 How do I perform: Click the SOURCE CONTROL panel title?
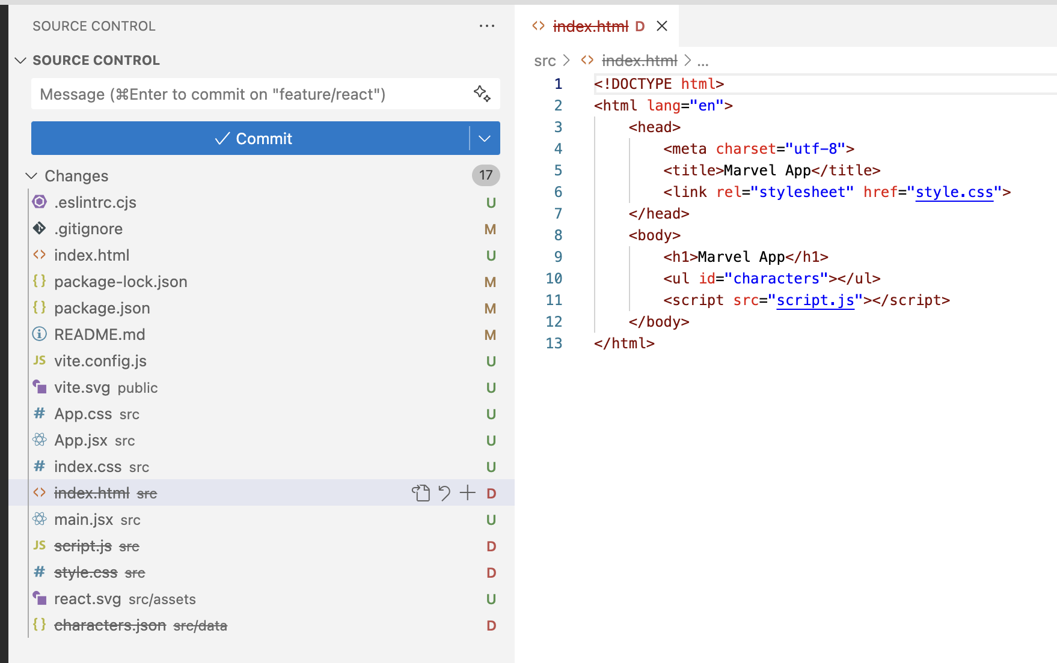[x=94, y=26]
